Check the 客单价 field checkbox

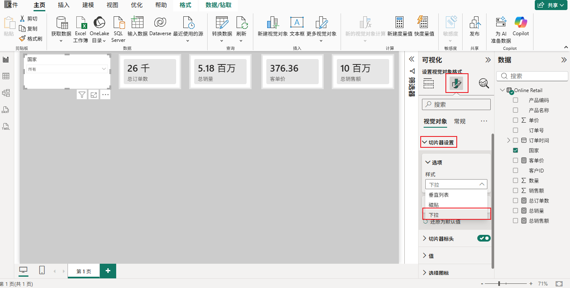pyautogui.click(x=515, y=160)
